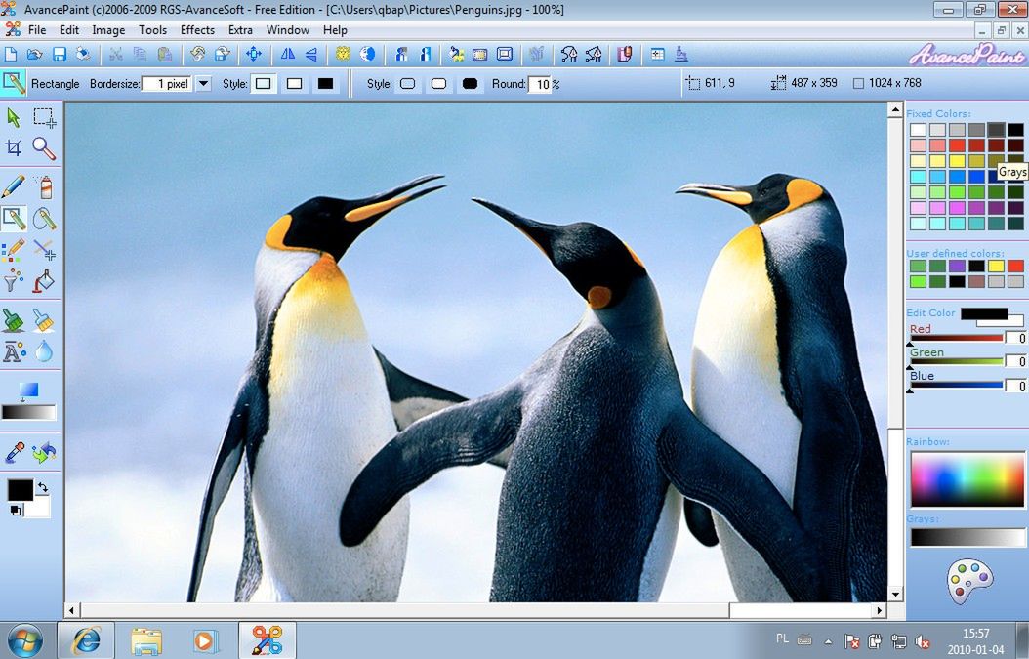Open Windows Media Player from taskbar

[x=204, y=640]
